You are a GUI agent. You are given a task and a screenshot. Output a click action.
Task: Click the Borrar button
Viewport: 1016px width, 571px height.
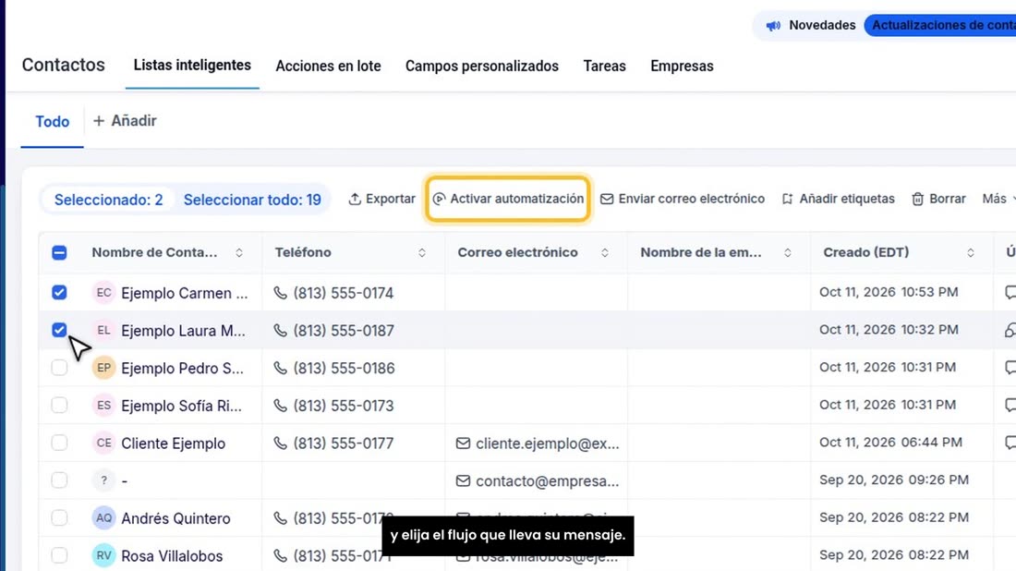[938, 199]
